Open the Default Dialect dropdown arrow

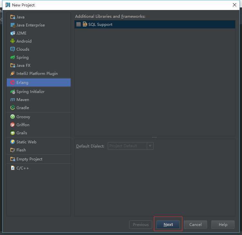[x=150, y=146]
